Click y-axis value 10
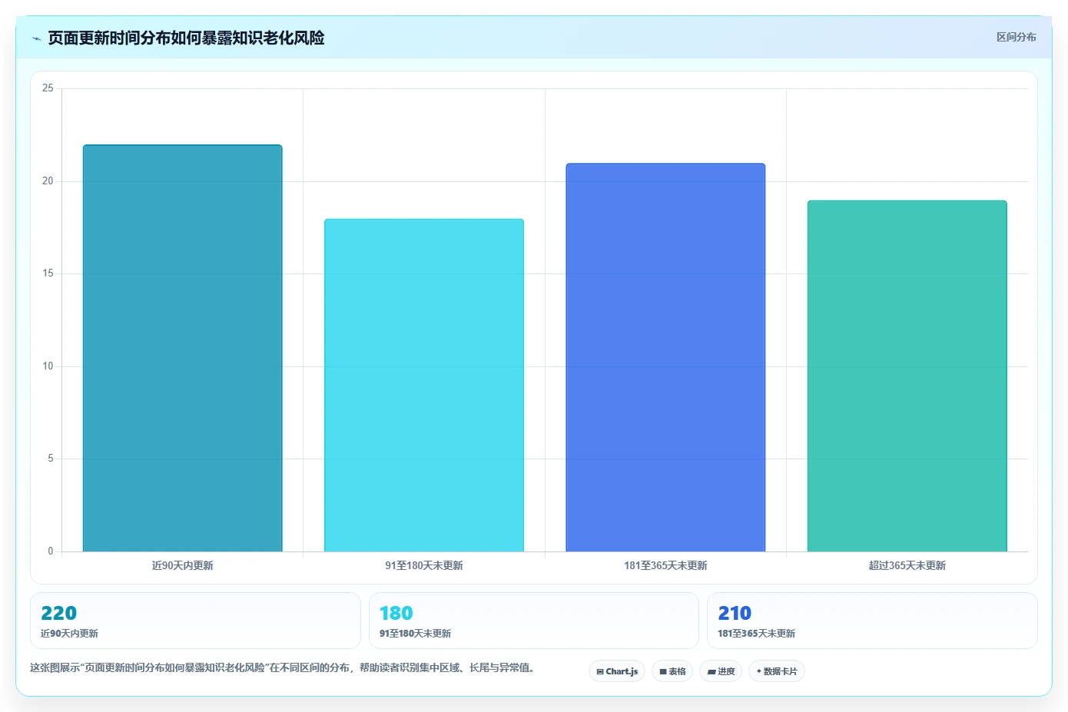The height and width of the screenshot is (712, 1068). point(48,366)
